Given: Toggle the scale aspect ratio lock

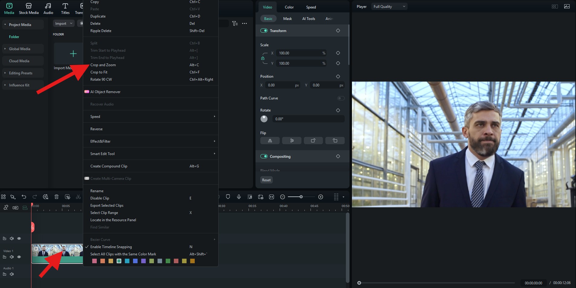Looking at the screenshot, I should 263,58.
